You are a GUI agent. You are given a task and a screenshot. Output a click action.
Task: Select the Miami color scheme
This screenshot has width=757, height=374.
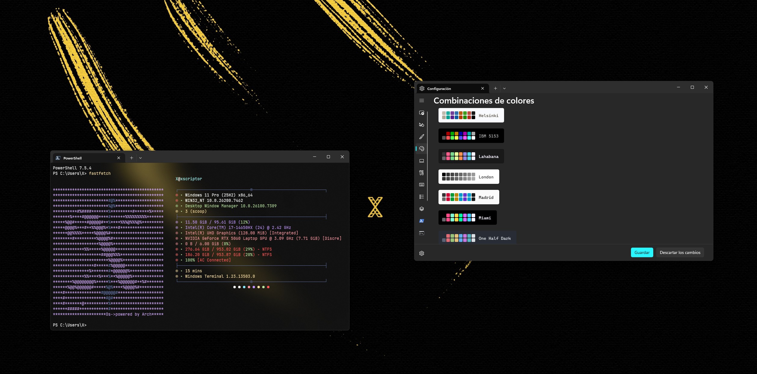(x=467, y=218)
